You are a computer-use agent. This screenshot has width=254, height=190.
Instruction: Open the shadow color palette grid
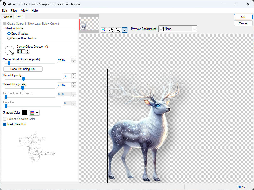pyautogui.click(x=34, y=113)
